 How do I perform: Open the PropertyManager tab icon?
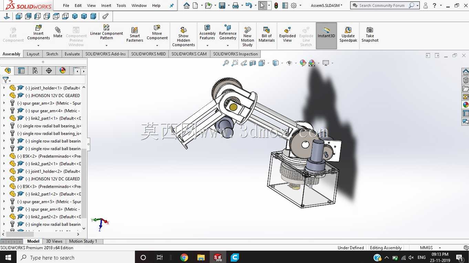(x=21, y=71)
